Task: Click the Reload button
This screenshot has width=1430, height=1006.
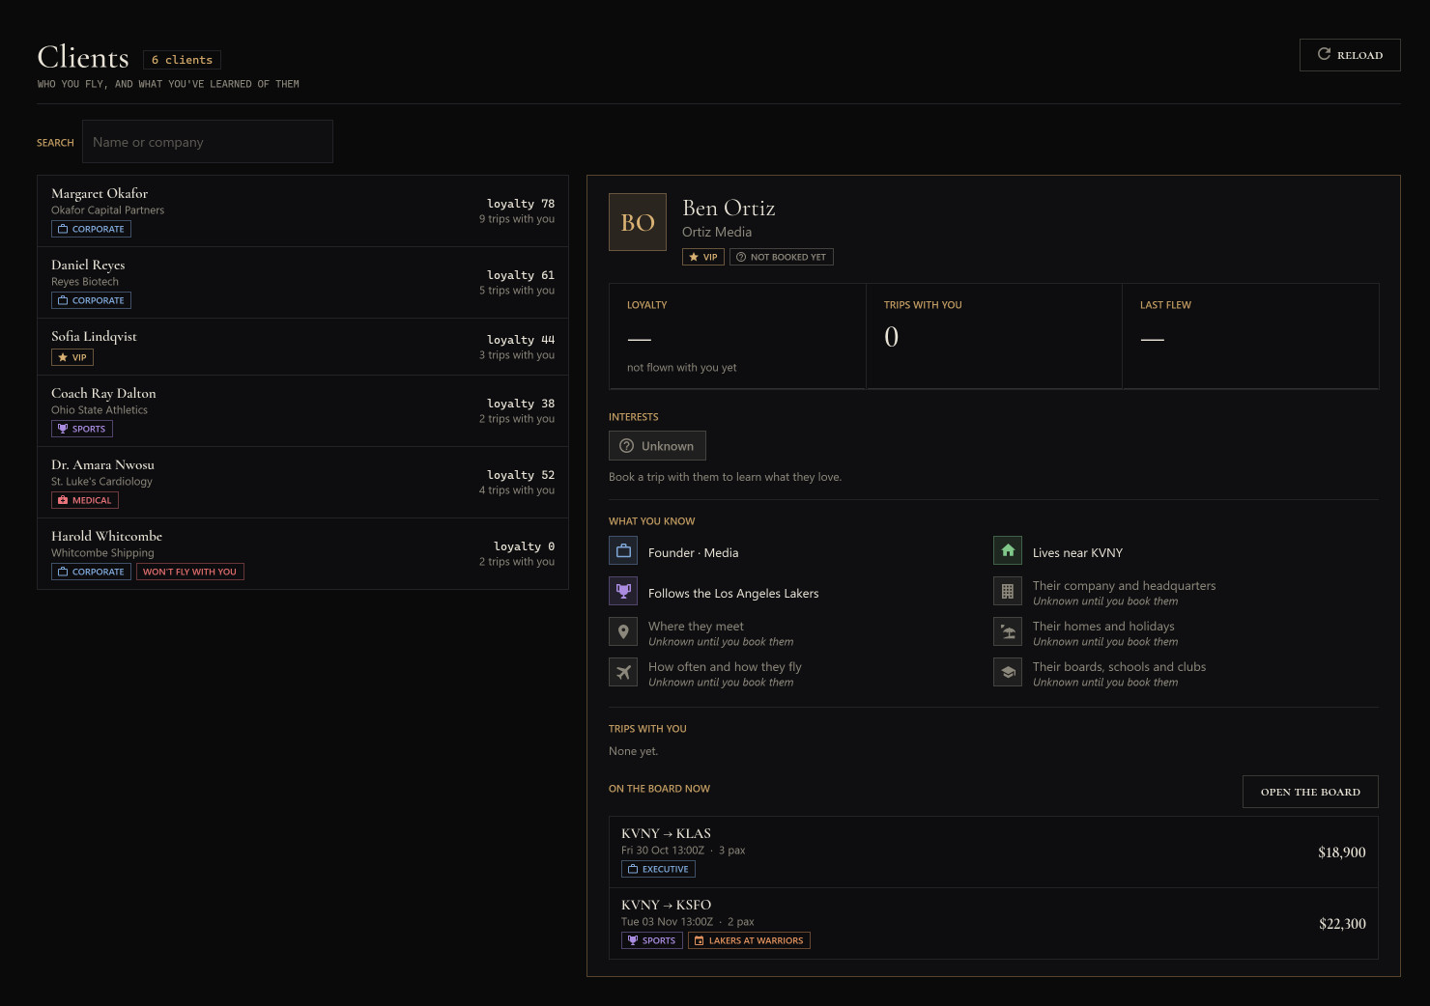Action: [1350, 55]
